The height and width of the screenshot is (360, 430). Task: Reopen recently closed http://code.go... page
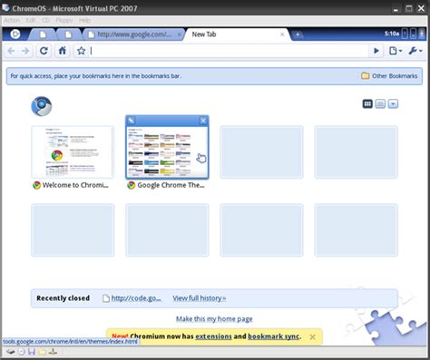pyautogui.click(x=132, y=298)
